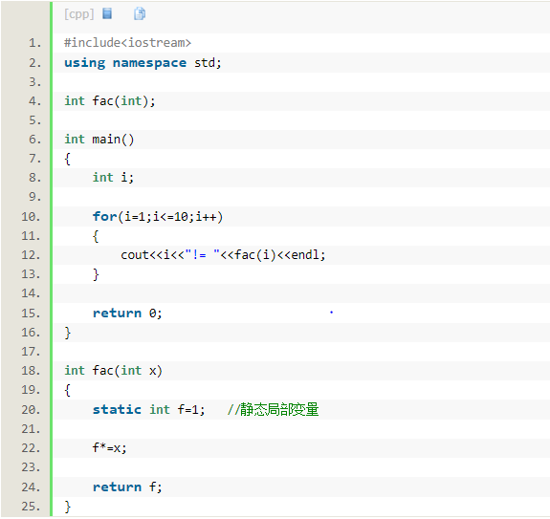Click 'return 0;' on line 15
The height and width of the screenshot is (519, 550).
coord(127,313)
